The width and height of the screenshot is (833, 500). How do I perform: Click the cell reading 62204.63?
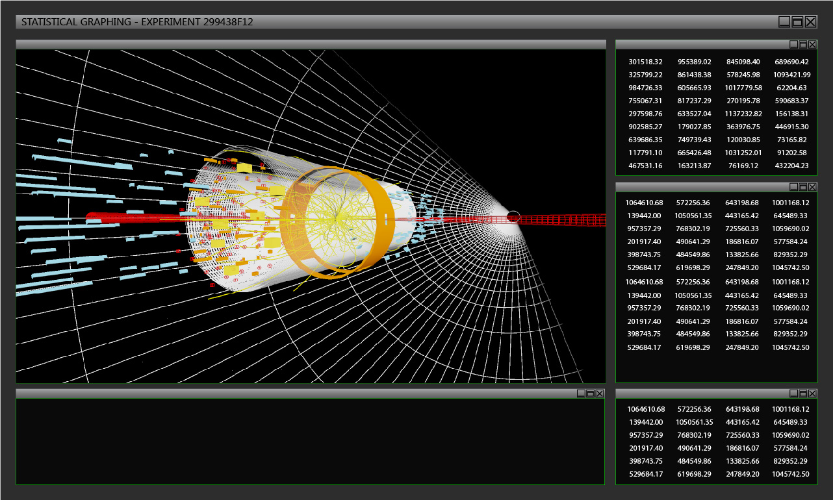(x=792, y=88)
